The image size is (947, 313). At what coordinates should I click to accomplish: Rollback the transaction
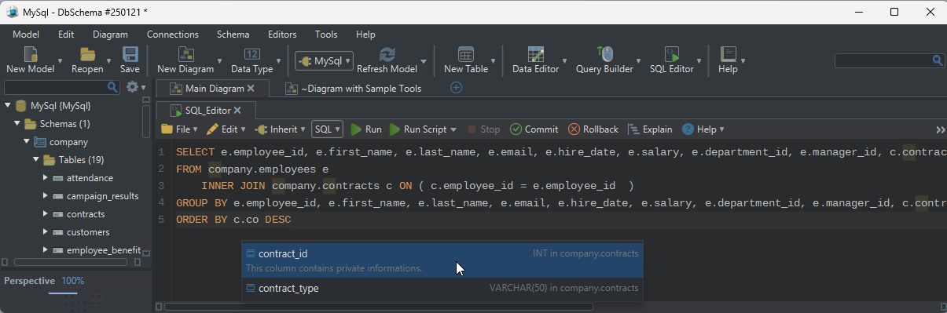pyautogui.click(x=593, y=129)
